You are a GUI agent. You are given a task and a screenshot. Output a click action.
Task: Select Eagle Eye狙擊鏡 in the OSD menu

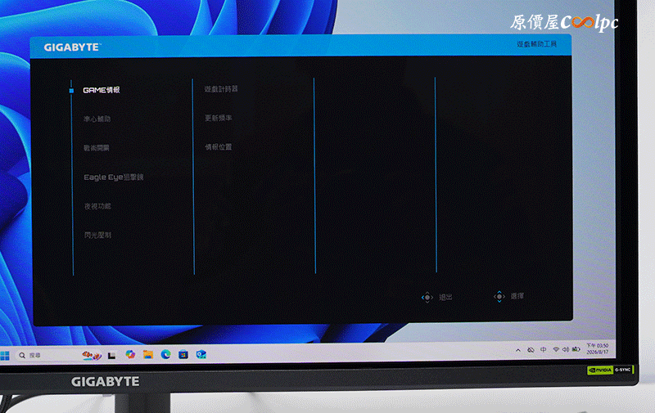click(114, 177)
